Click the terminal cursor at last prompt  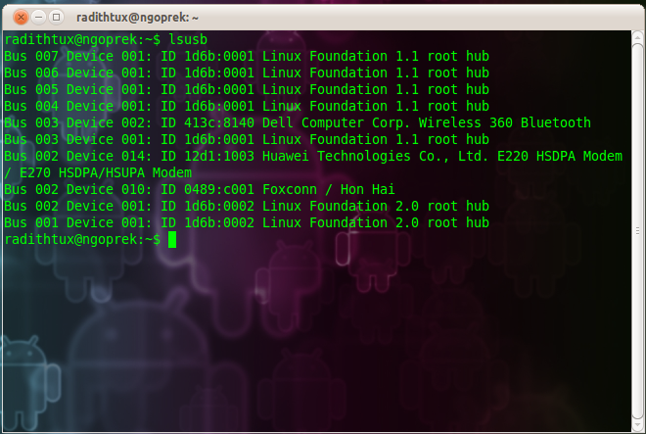tap(172, 240)
